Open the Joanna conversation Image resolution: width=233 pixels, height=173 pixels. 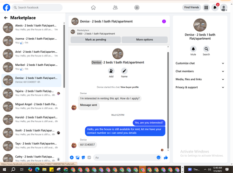coord(32,41)
